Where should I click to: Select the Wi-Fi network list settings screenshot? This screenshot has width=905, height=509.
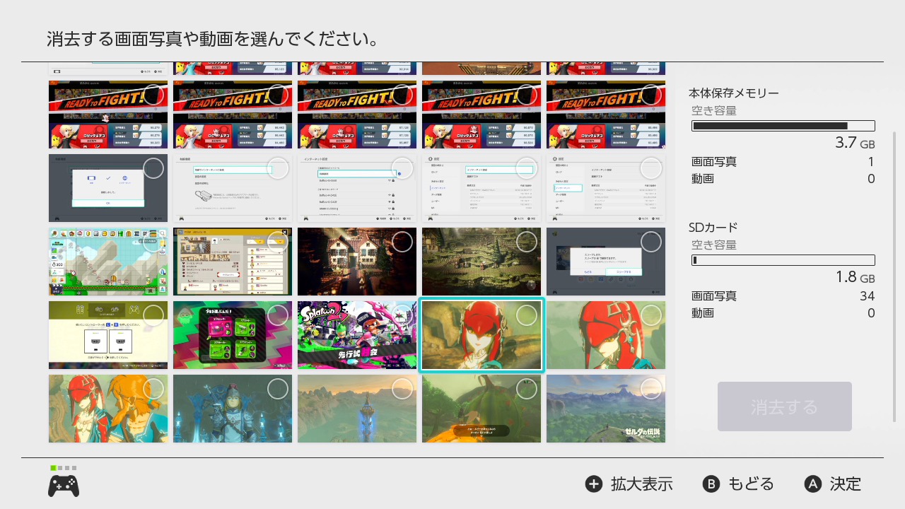point(357,188)
